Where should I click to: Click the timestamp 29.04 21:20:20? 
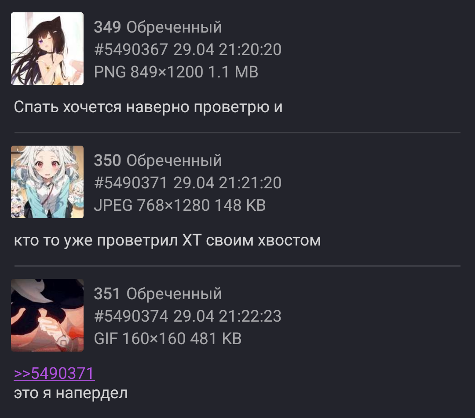(227, 49)
